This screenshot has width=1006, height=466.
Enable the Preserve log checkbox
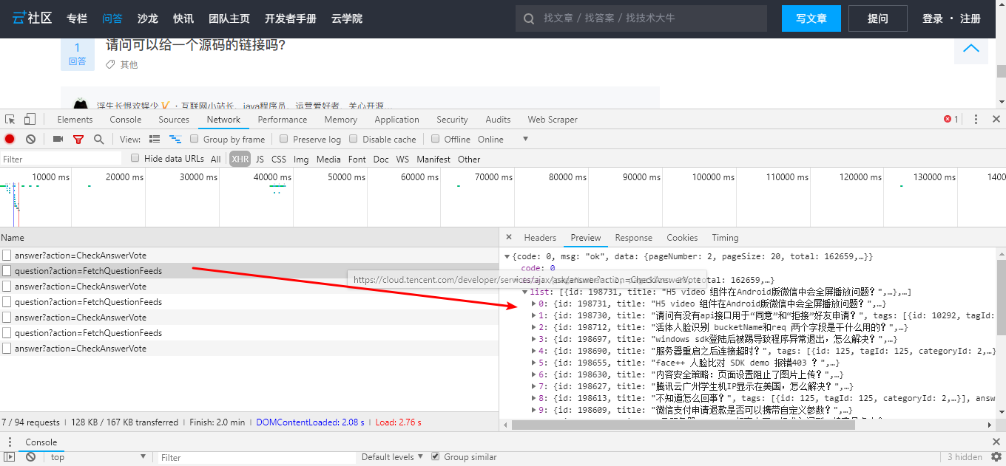tap(284, 139)
